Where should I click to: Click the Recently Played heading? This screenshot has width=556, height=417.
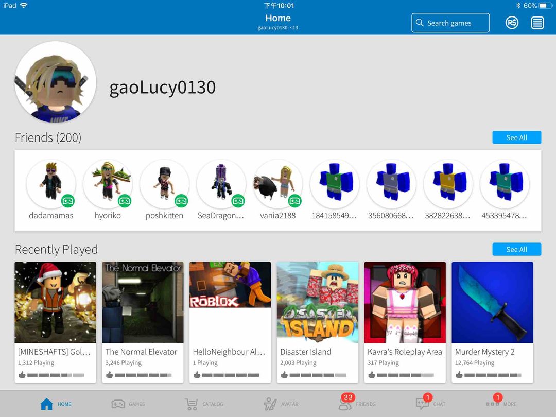57,250
